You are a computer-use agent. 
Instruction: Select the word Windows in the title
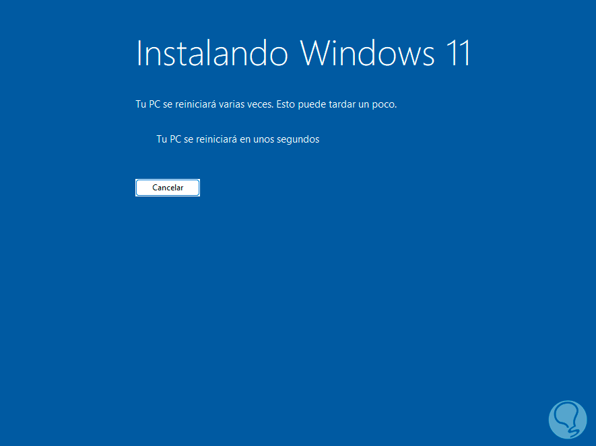click(x=367, y=52)
